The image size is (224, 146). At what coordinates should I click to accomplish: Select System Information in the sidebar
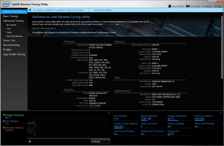pos(14,12)
